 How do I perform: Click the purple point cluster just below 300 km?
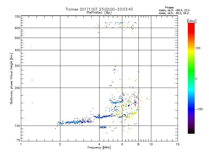tap(114, 70)
